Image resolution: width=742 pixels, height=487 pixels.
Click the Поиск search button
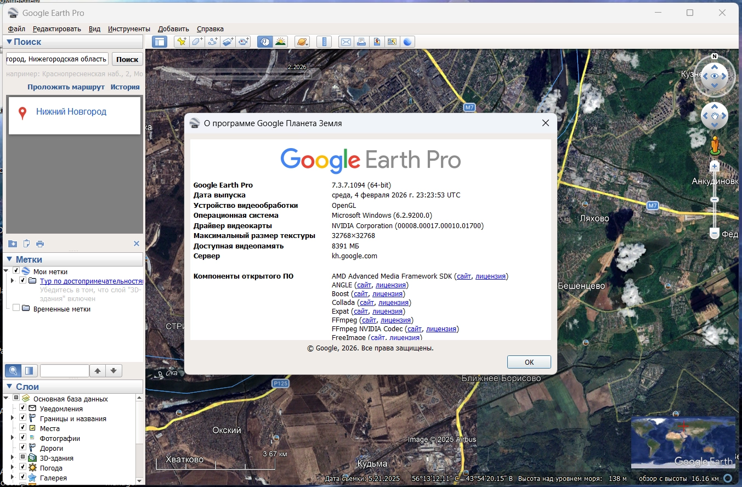[x=127, y=59]
